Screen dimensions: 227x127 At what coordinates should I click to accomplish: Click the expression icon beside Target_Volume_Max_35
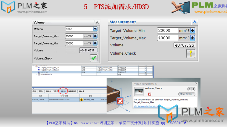click(x=39, y=70)
